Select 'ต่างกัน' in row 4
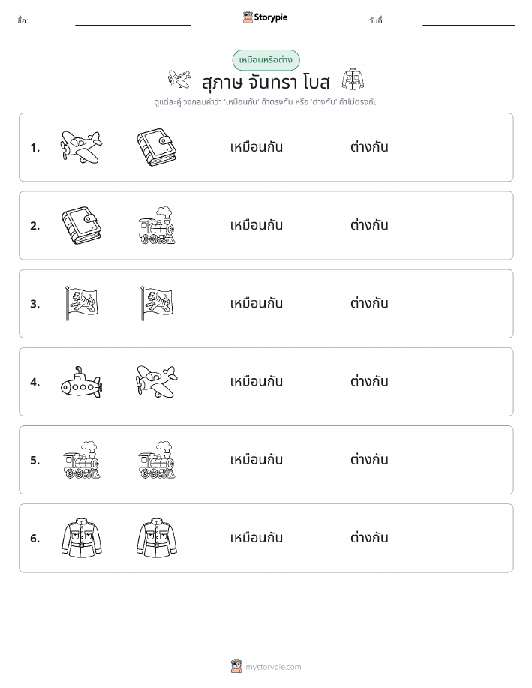This screenshot has width=532, height=688. 369,381
